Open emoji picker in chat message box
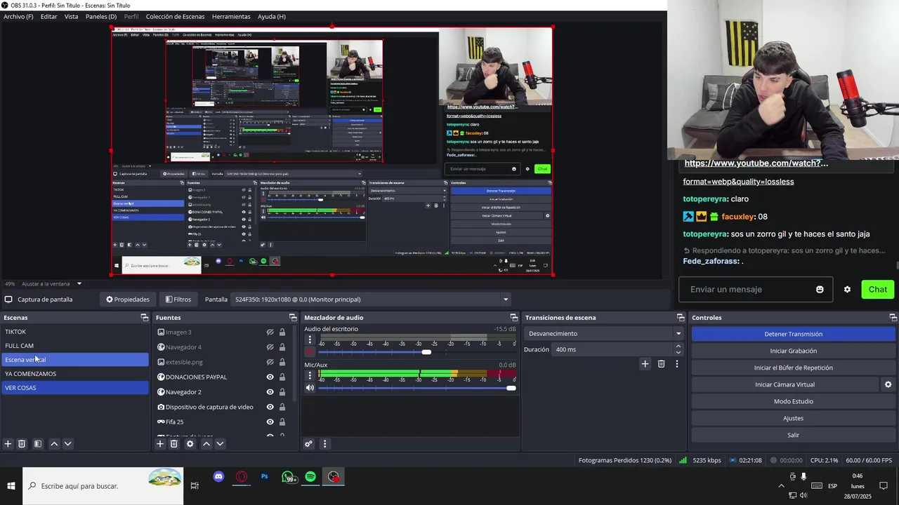This screenshot has height=505, width=899. tap(820, 290)
